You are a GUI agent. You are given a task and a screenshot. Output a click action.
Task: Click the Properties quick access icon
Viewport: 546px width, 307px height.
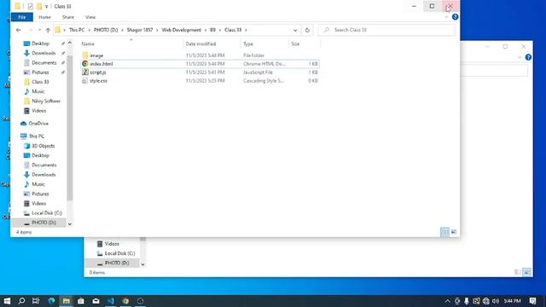[x=31, y=6]
